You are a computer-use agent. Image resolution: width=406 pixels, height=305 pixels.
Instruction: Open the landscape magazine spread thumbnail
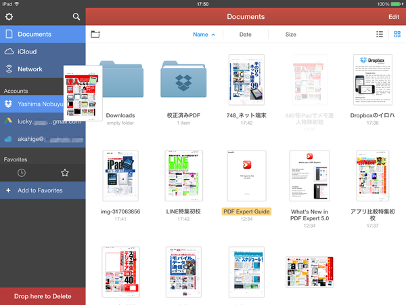point(309,272)
